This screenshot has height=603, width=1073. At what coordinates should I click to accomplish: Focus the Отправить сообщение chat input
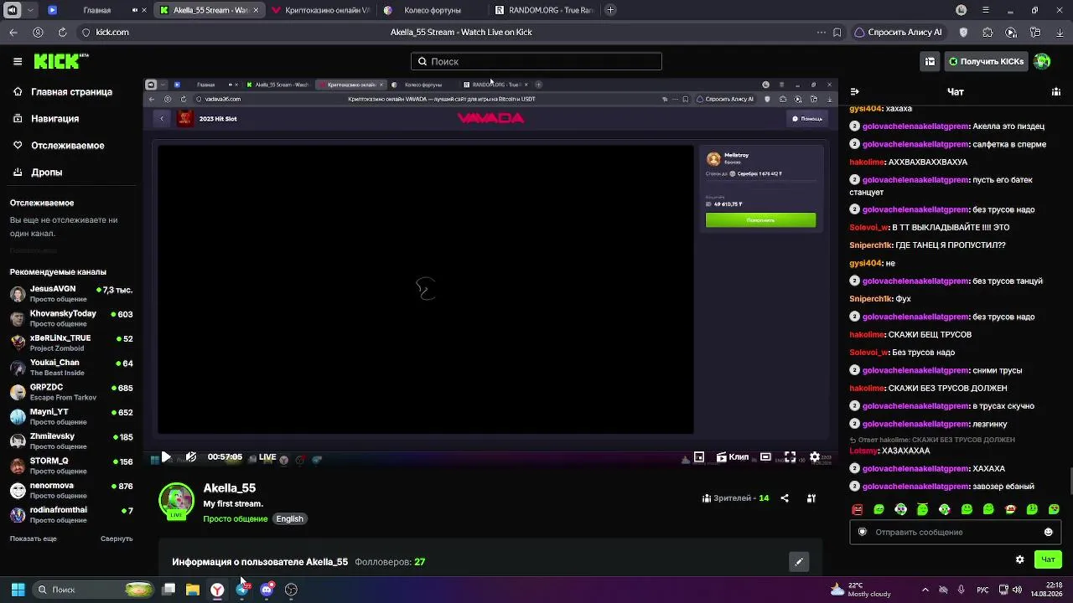click(956, 533)
